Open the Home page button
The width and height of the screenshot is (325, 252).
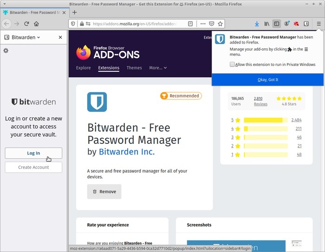(36, 24)
